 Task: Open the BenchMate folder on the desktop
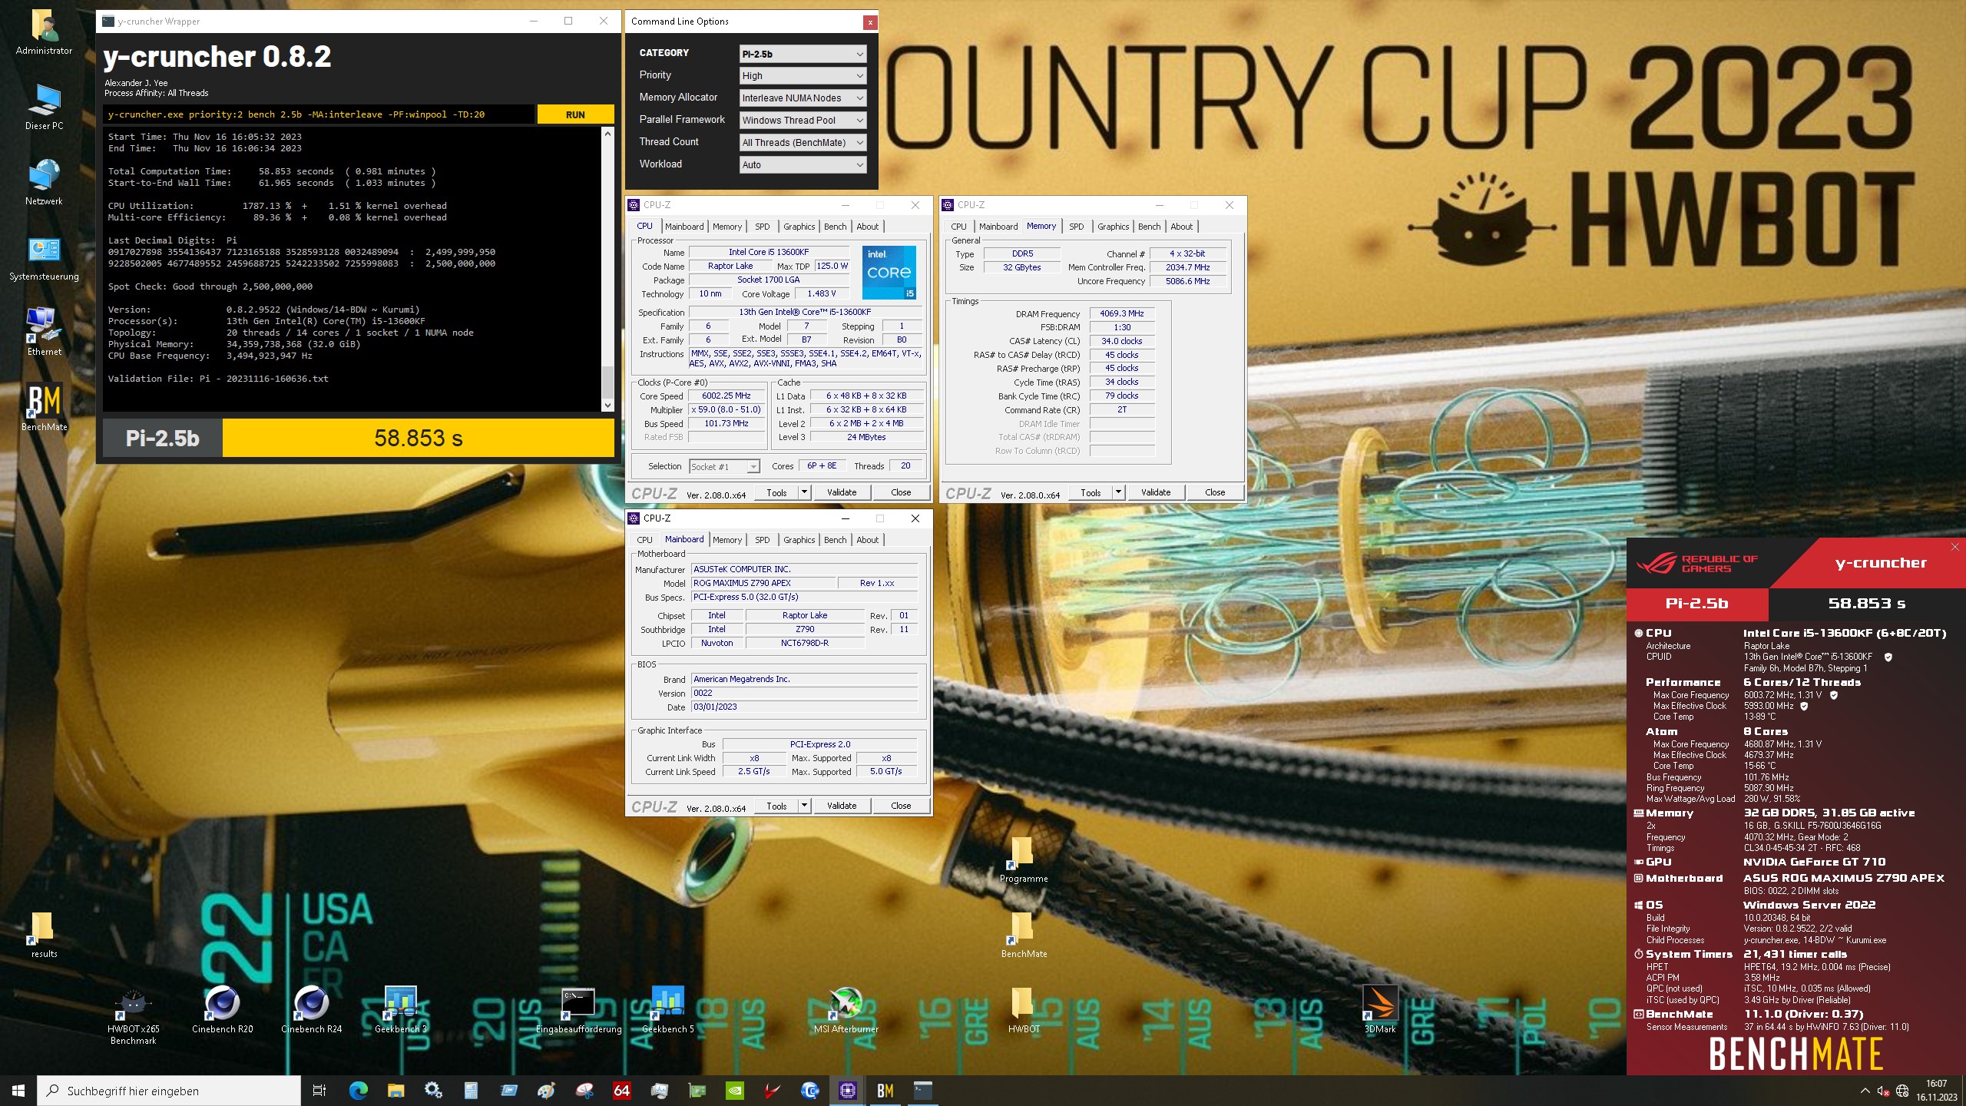pos(1024,935)
